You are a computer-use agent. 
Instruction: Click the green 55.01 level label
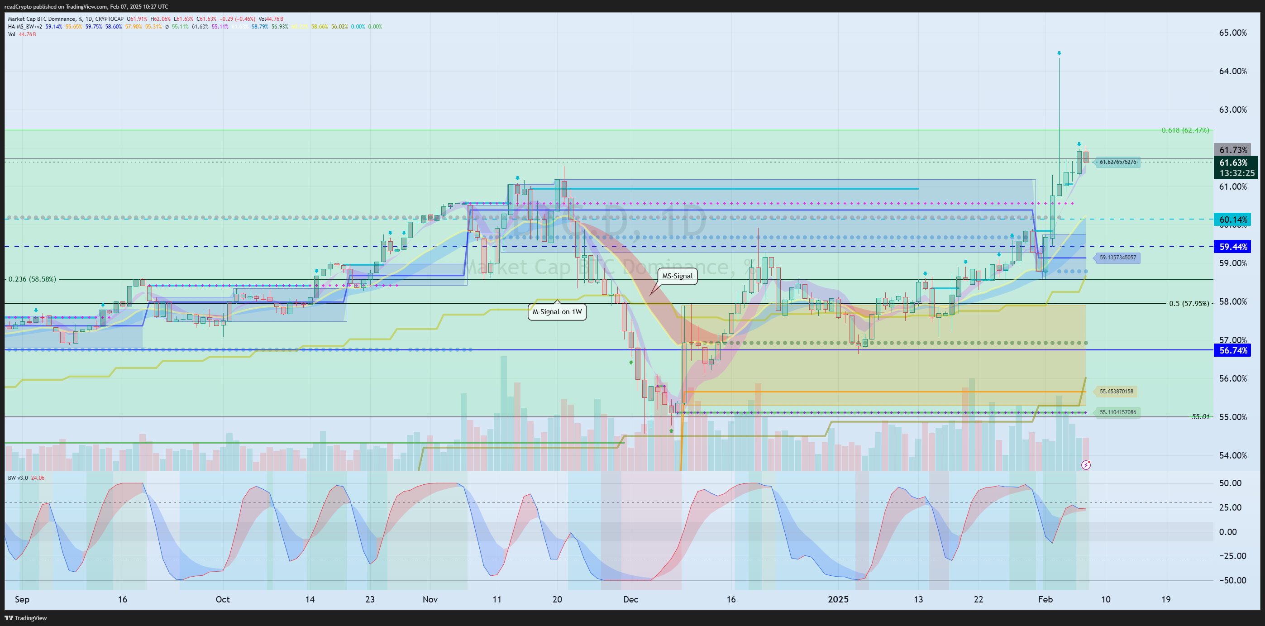point(1201,416)
